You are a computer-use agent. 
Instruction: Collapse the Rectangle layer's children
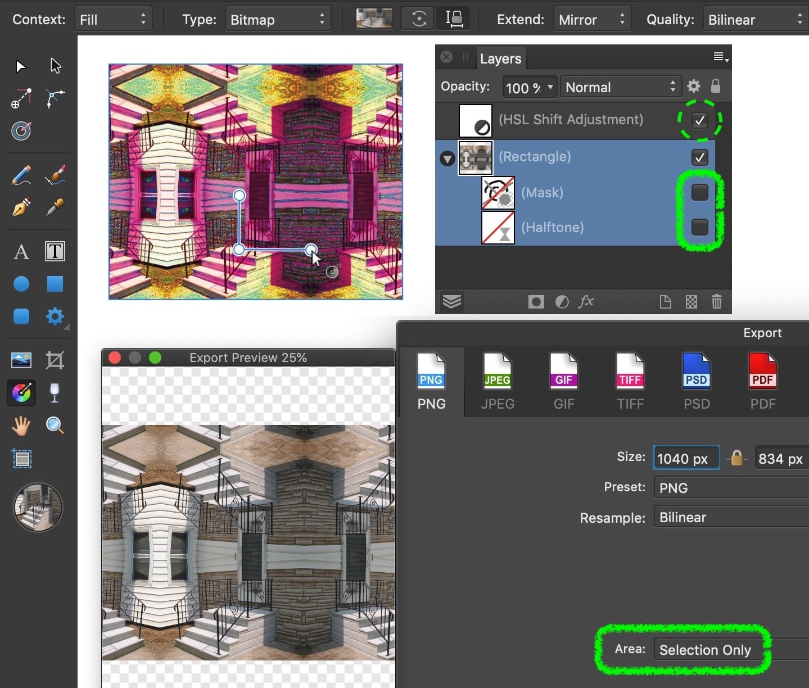point(448,159)
